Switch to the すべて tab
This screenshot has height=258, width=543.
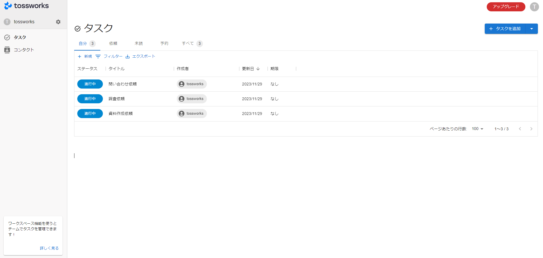188,43
